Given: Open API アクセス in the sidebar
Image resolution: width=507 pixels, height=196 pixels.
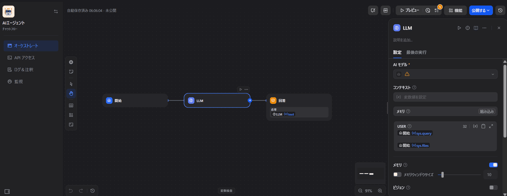Looking at the screenshot, I should click(x=25, y=57).
